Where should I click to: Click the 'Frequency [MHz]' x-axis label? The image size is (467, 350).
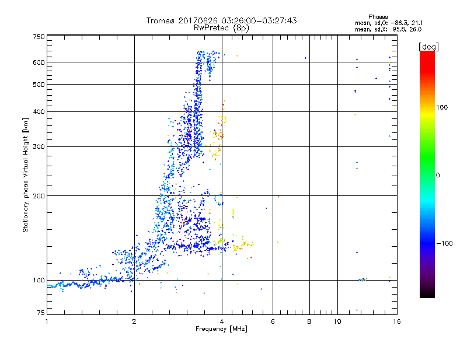click(x=221, y=329)
